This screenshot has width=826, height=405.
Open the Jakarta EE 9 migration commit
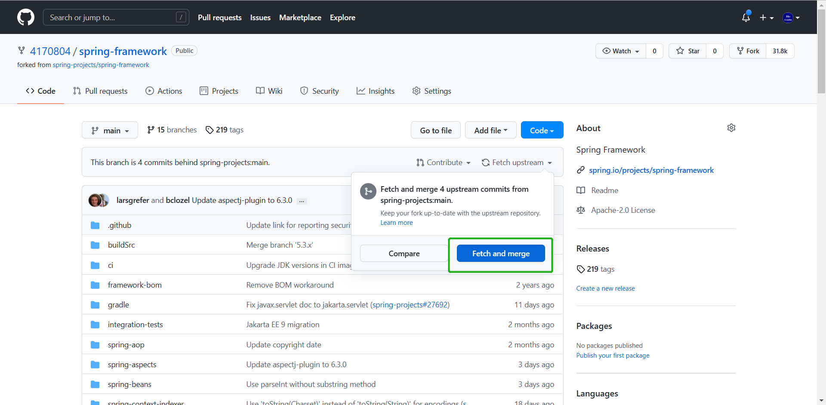pos(283,325)
